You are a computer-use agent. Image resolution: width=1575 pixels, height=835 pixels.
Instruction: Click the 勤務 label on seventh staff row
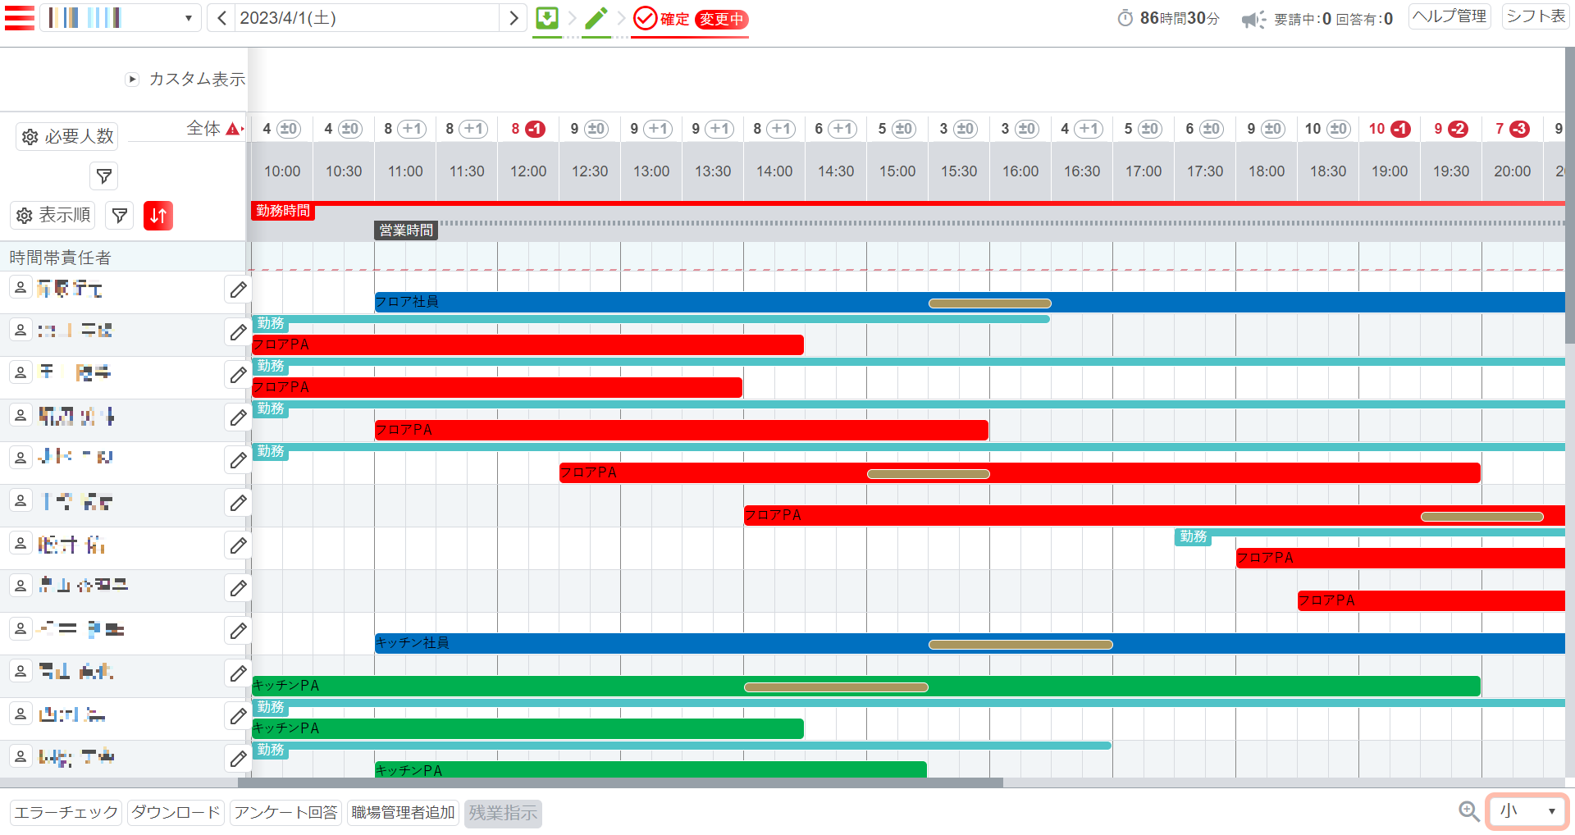(x=1193, y=536)
